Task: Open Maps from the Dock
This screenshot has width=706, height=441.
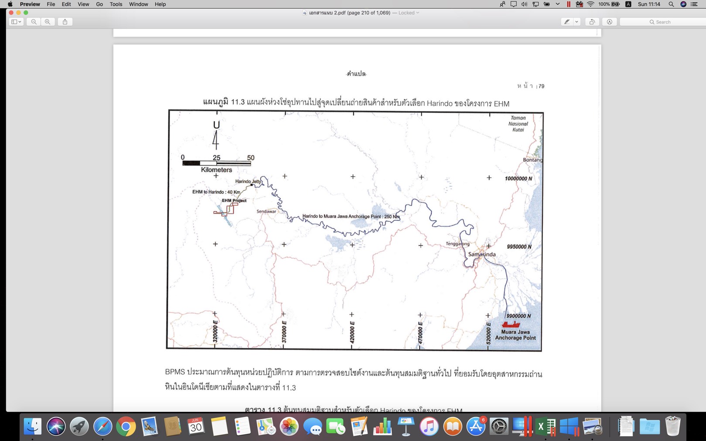Action: click(x=266, y=427)
